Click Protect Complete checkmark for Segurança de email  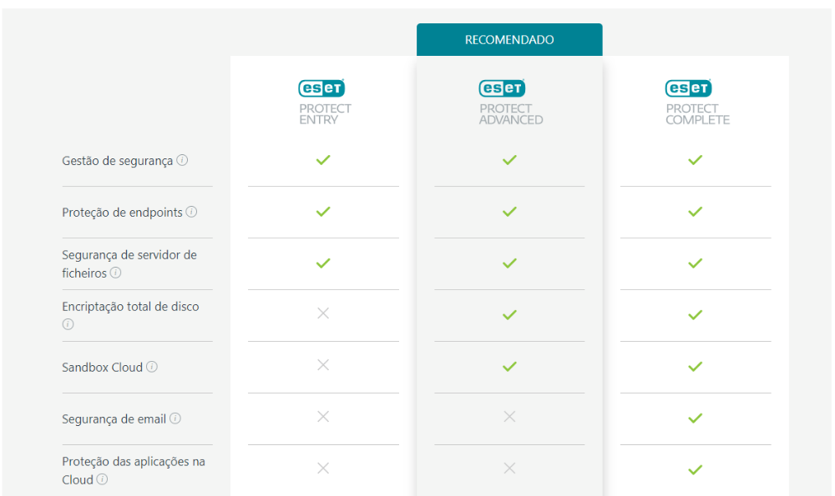tap(695, 418)
